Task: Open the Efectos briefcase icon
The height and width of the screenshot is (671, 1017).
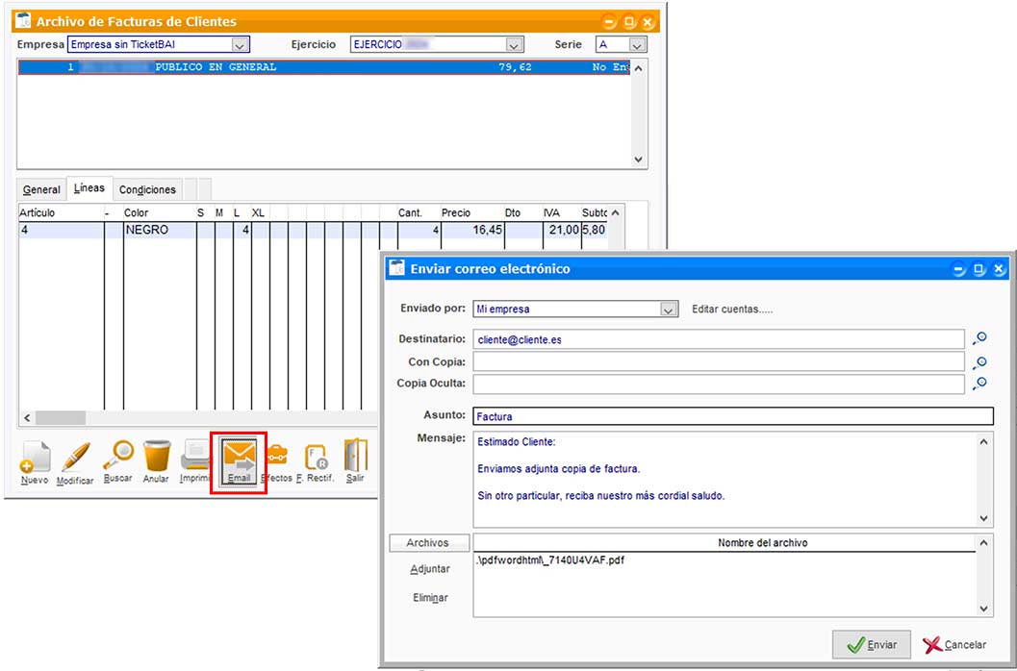Action: 276,462
